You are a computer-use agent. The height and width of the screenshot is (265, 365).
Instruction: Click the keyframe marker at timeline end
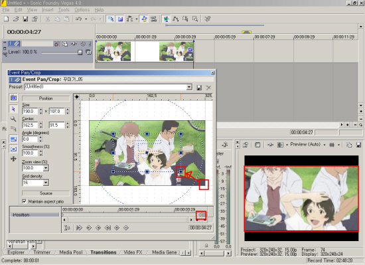[x=200, y=215]
